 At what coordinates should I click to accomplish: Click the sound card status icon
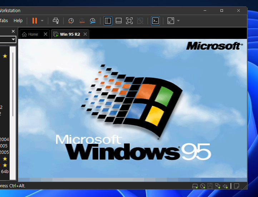pyautogui.click(x=225, y=186)
